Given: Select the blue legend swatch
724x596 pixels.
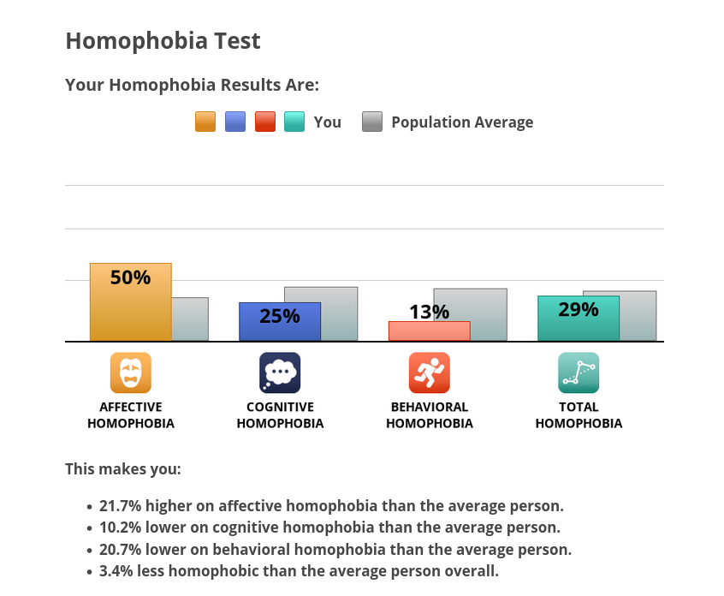Looking at the screenshot, I should pos(235,122).
